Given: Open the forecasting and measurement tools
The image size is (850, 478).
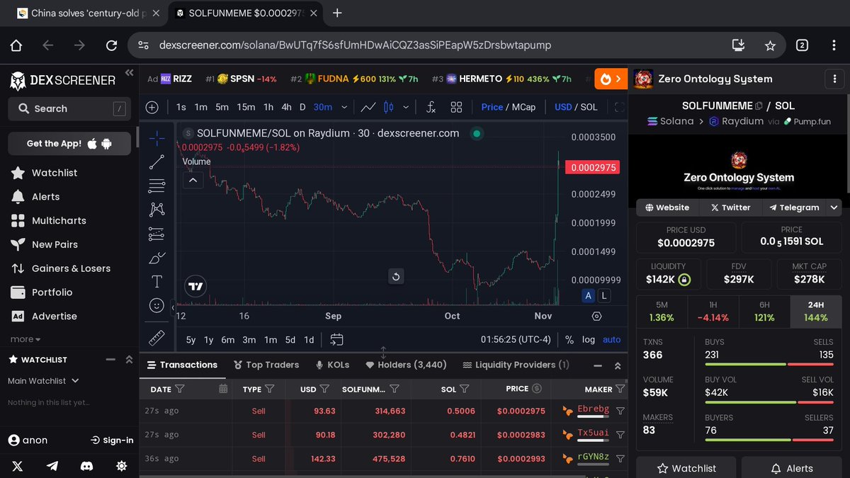Looking at the screenshot, I should pyautogui.click(x=157, y=234).
